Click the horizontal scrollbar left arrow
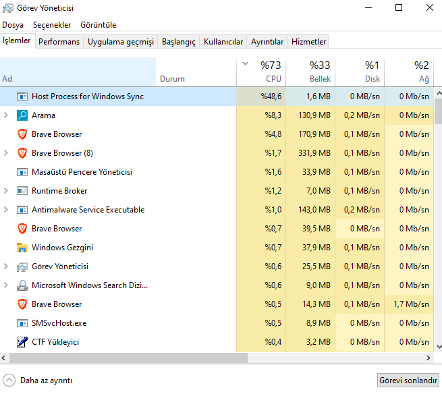 (4, 358)
